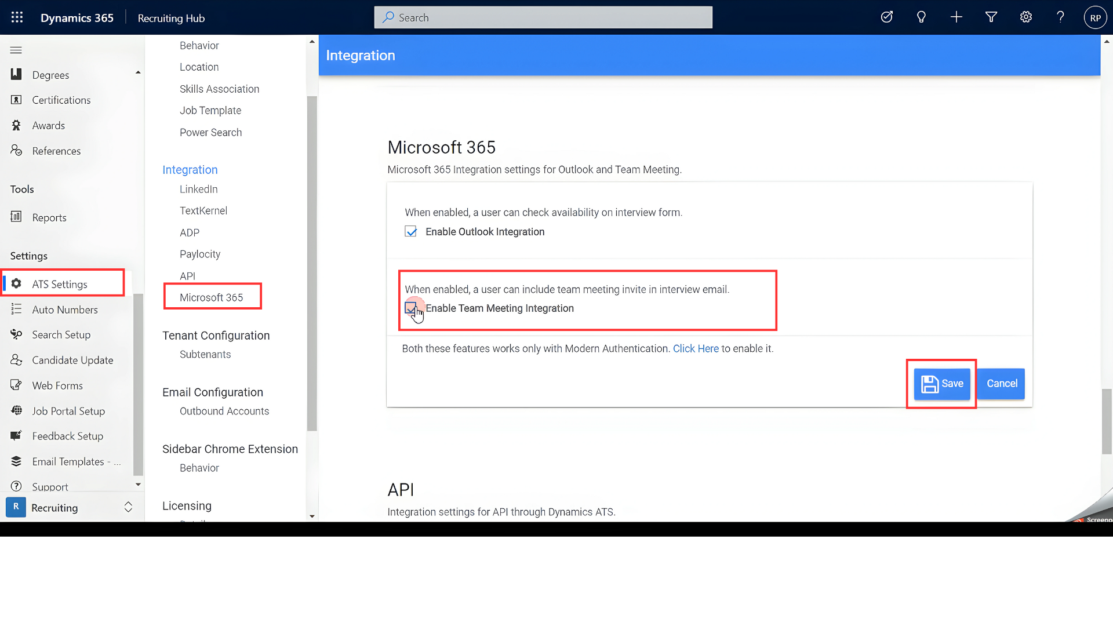Click the left sidebar scroll-down arrow
This screenshot has height=626, width=1113.
138,485
